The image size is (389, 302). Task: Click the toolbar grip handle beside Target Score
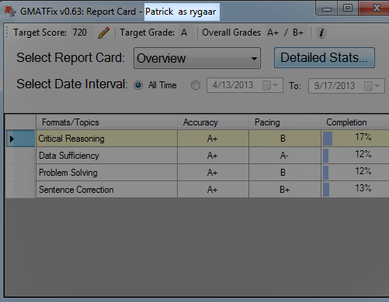(x=7, y=33)
